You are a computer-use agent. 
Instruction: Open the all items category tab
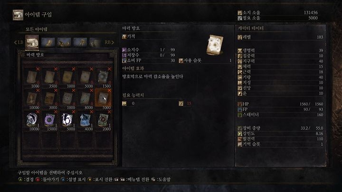click(x=32, y=43)
